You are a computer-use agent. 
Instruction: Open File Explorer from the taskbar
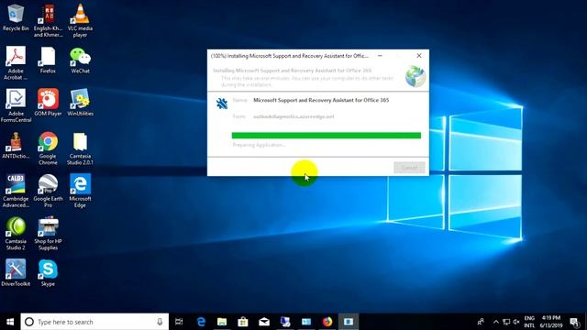click(222, 322)
